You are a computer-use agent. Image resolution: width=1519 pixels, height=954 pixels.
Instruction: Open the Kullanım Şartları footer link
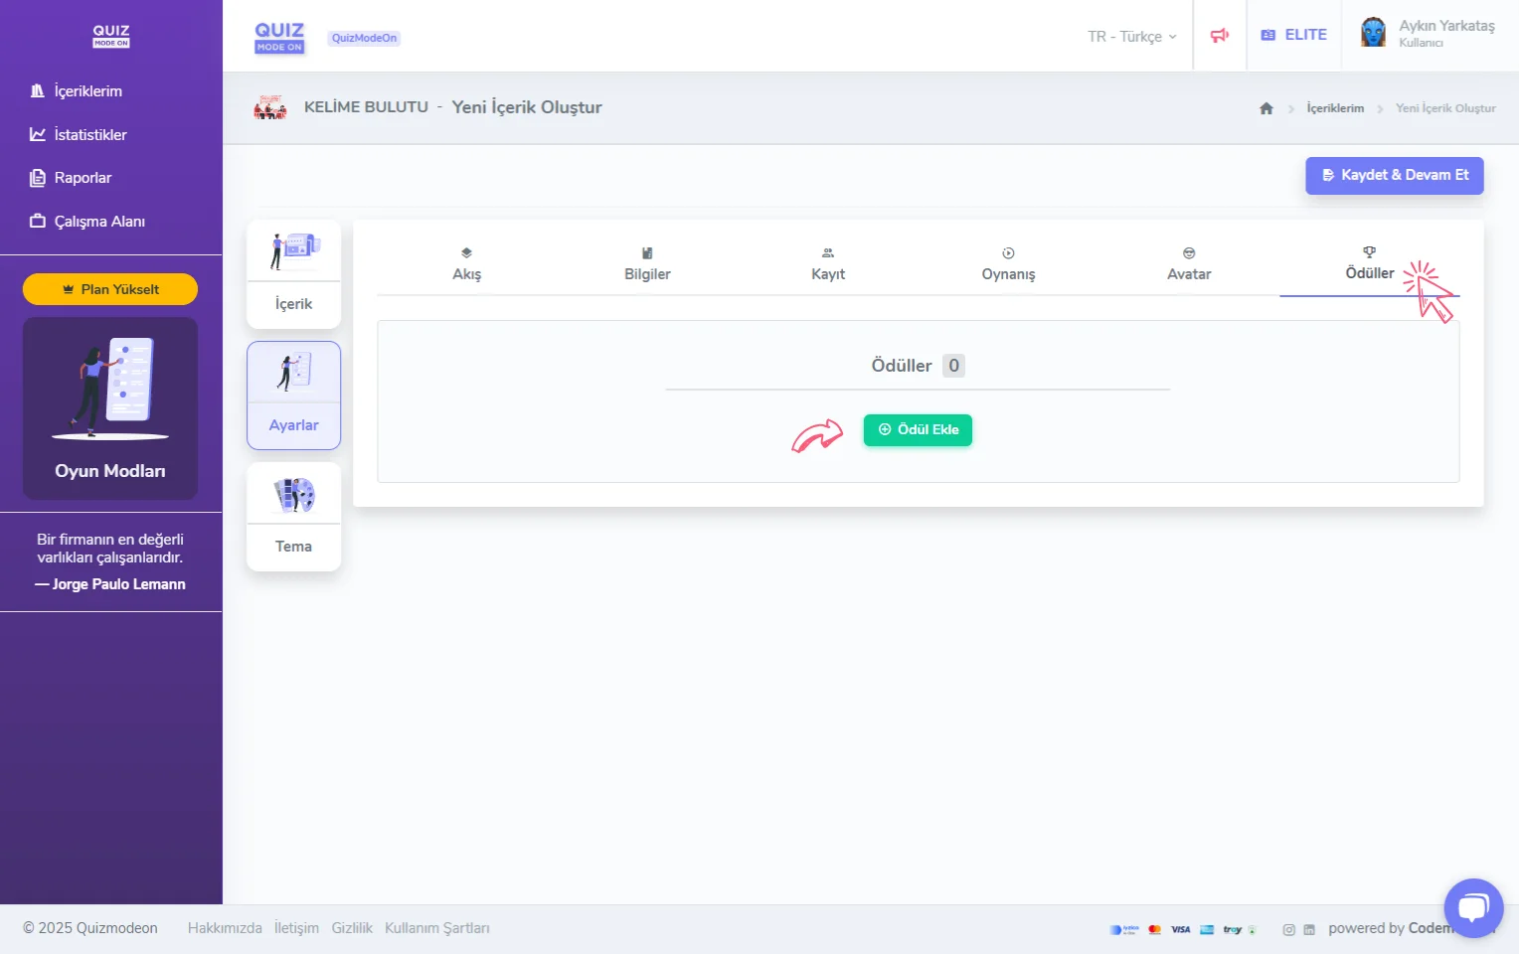click(436, 928)
